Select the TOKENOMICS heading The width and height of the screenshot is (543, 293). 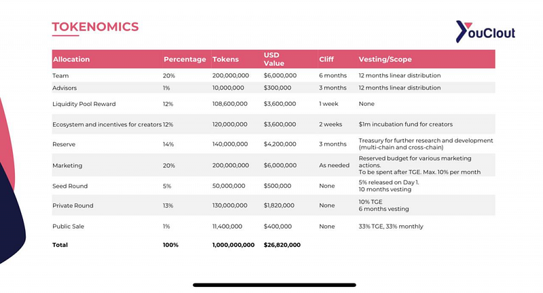pyautogui.click(x=95, y=27)
